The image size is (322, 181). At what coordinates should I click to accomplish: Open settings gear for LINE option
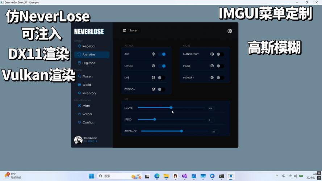click(x=154, y=77)
